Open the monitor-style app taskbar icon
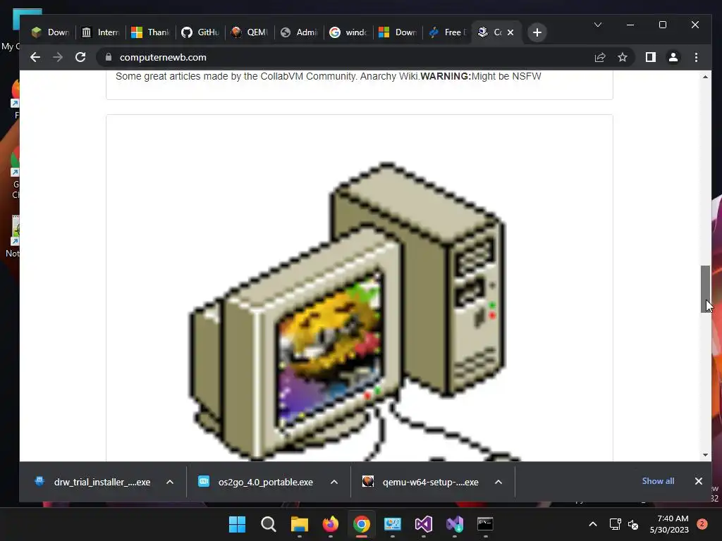Viewport: 722px width, 541px height. click(x=393, y=524)
